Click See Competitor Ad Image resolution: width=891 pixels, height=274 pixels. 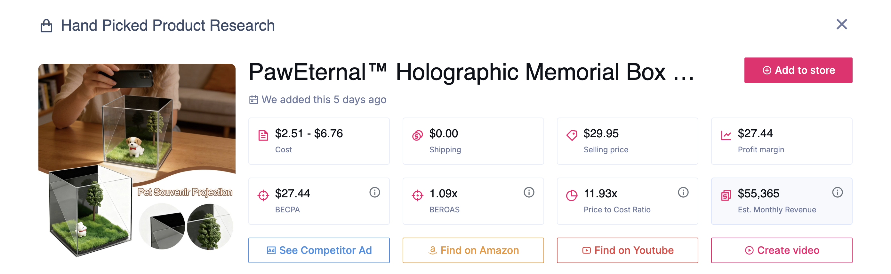coord(319,250)
